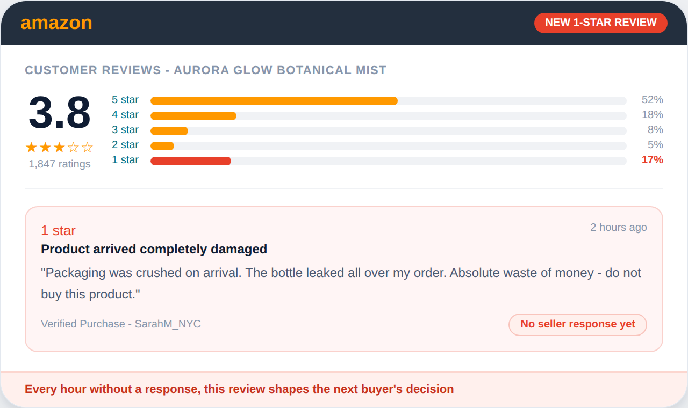Click the NEW 1-STAR REVIEW badge
The width and height of the screenshot is (688, 408).
tap(600, 23)
